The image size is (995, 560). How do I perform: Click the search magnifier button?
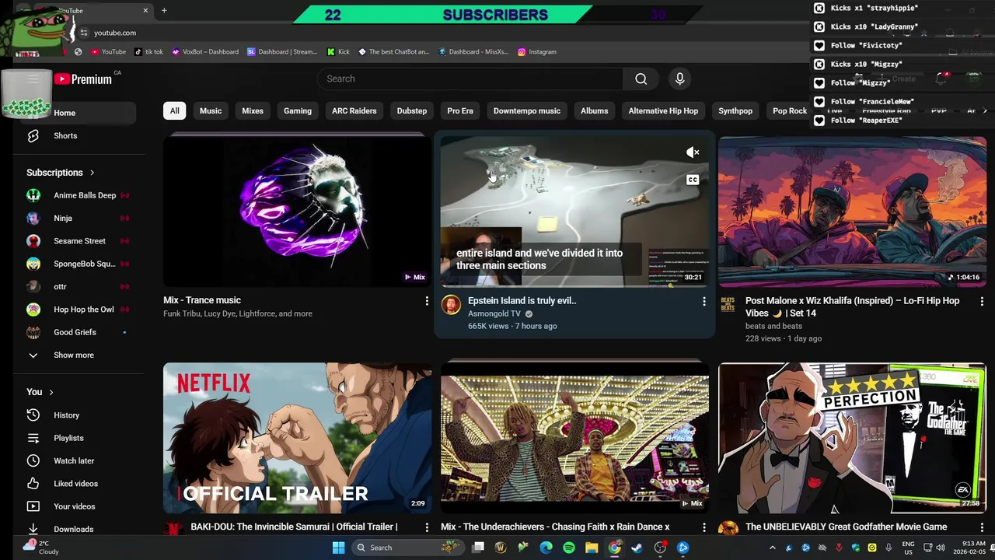[x=641, y=79]
